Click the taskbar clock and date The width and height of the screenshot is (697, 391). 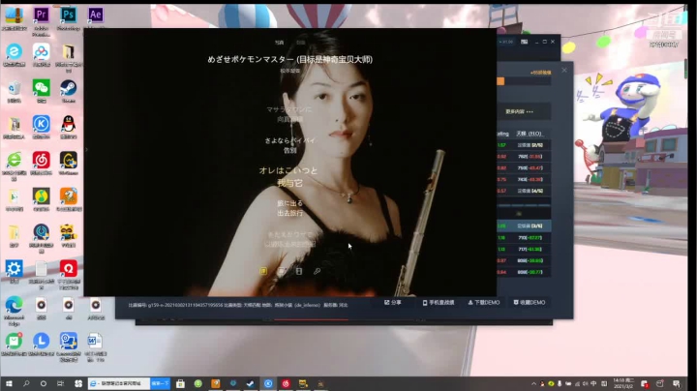[623, 383]
